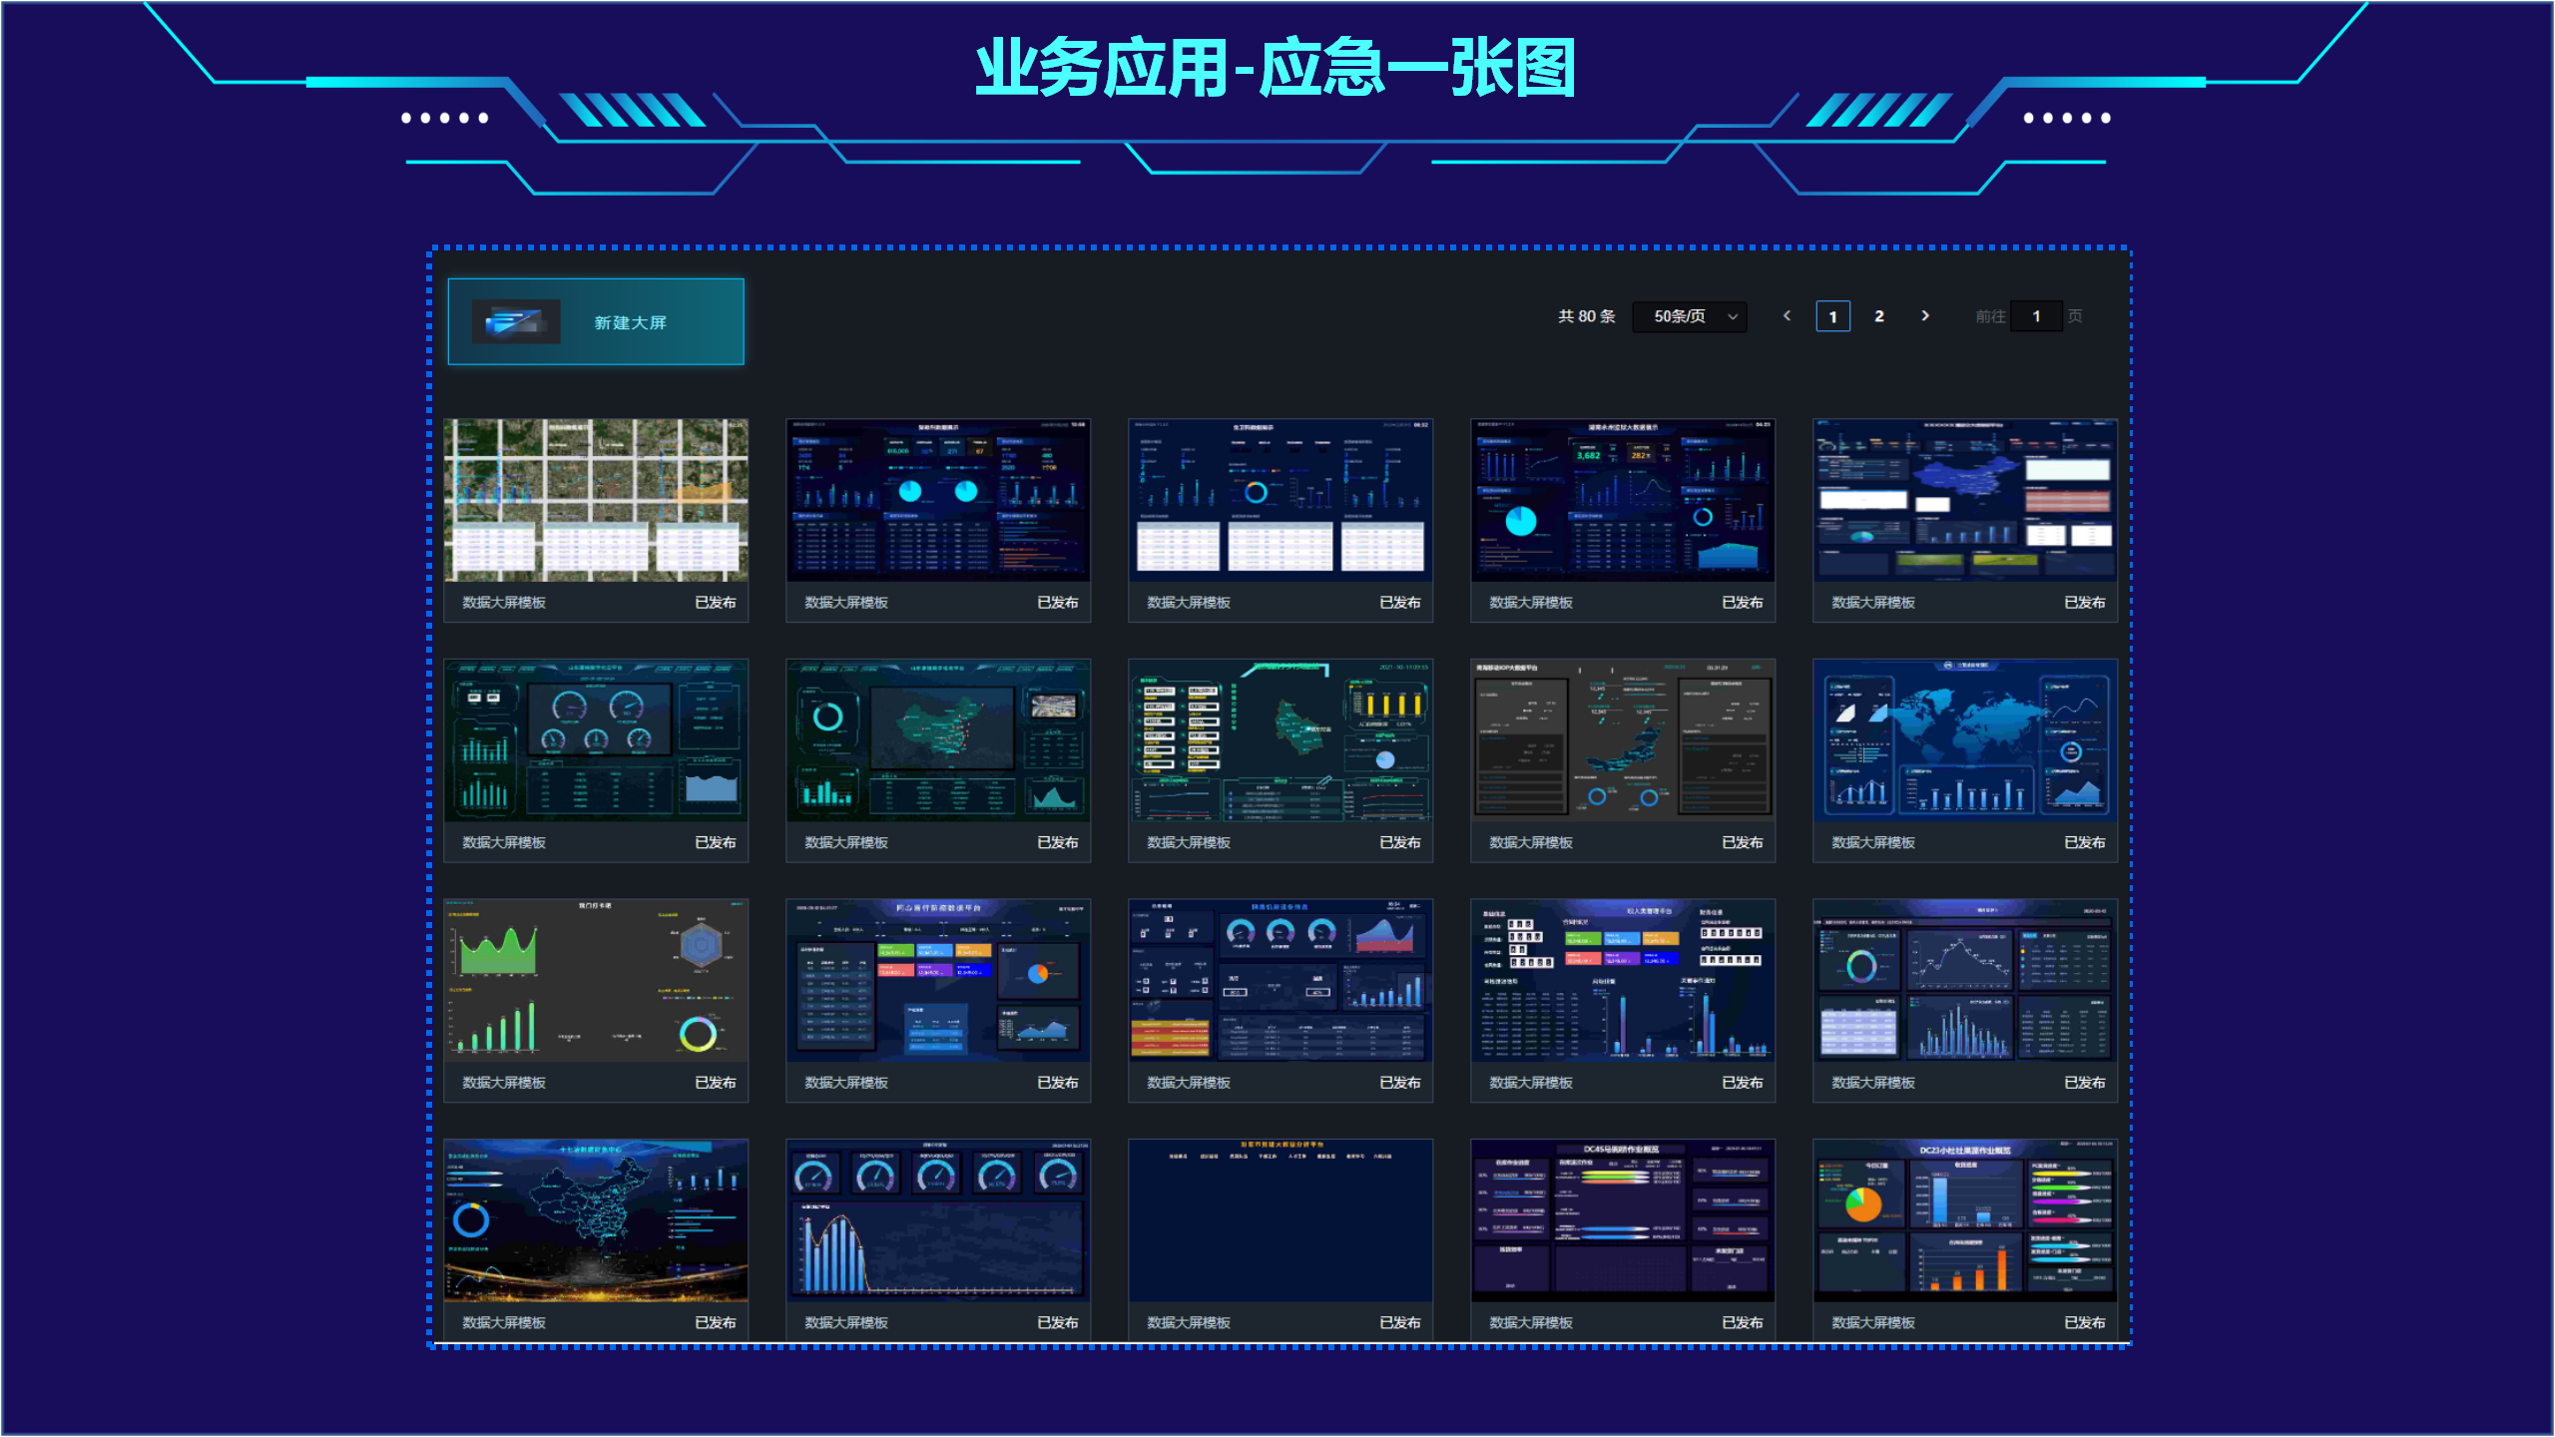This screenshot has height=1437, width=2555.
Task: Open the DC4S horizontal bars dashboard thumbnail
Action: coord(1622,1219)
